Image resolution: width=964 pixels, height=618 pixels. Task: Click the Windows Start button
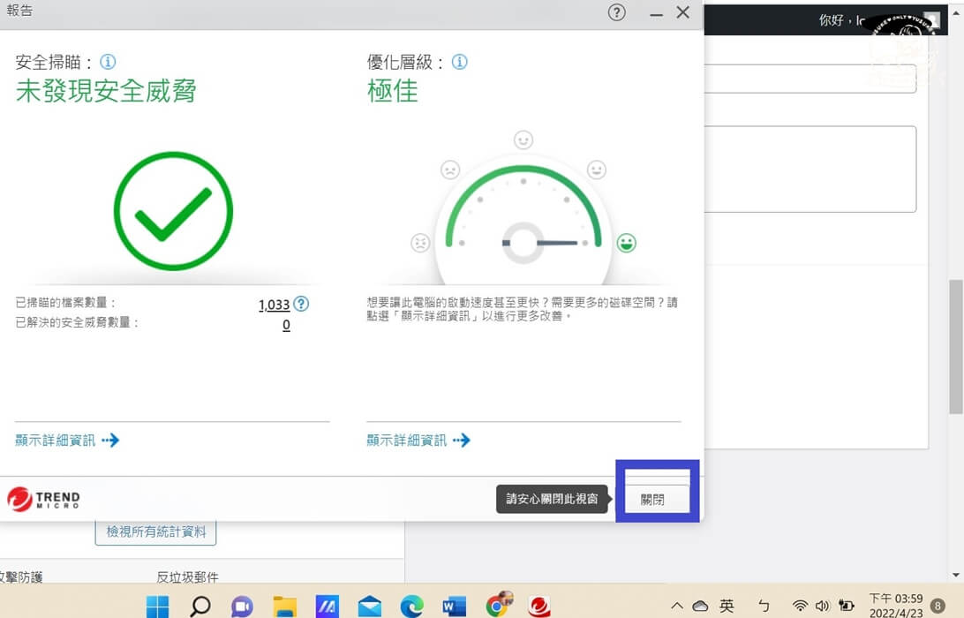tap(157, 606)
